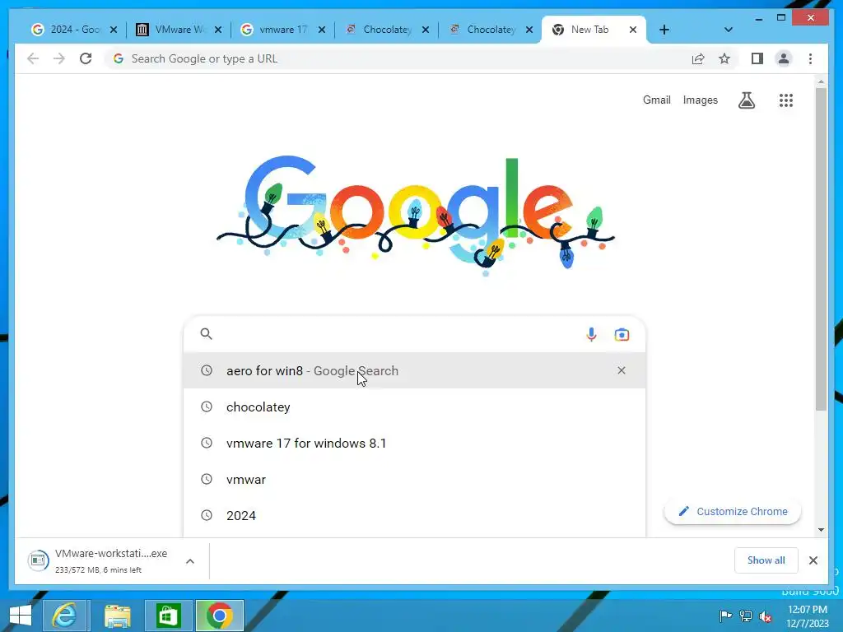843x632 pixels.
Task: Open Windows Store from the taskbar
Action: (x=168, y=616)
